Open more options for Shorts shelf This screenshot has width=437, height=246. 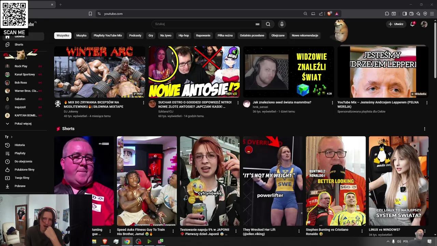pyautogui.click(x=425, y=129)
